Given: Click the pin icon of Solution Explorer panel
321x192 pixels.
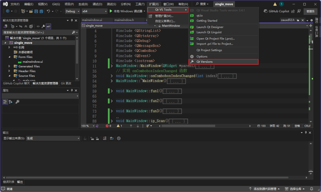Looking at the screenshot, I should pos(72,20).
